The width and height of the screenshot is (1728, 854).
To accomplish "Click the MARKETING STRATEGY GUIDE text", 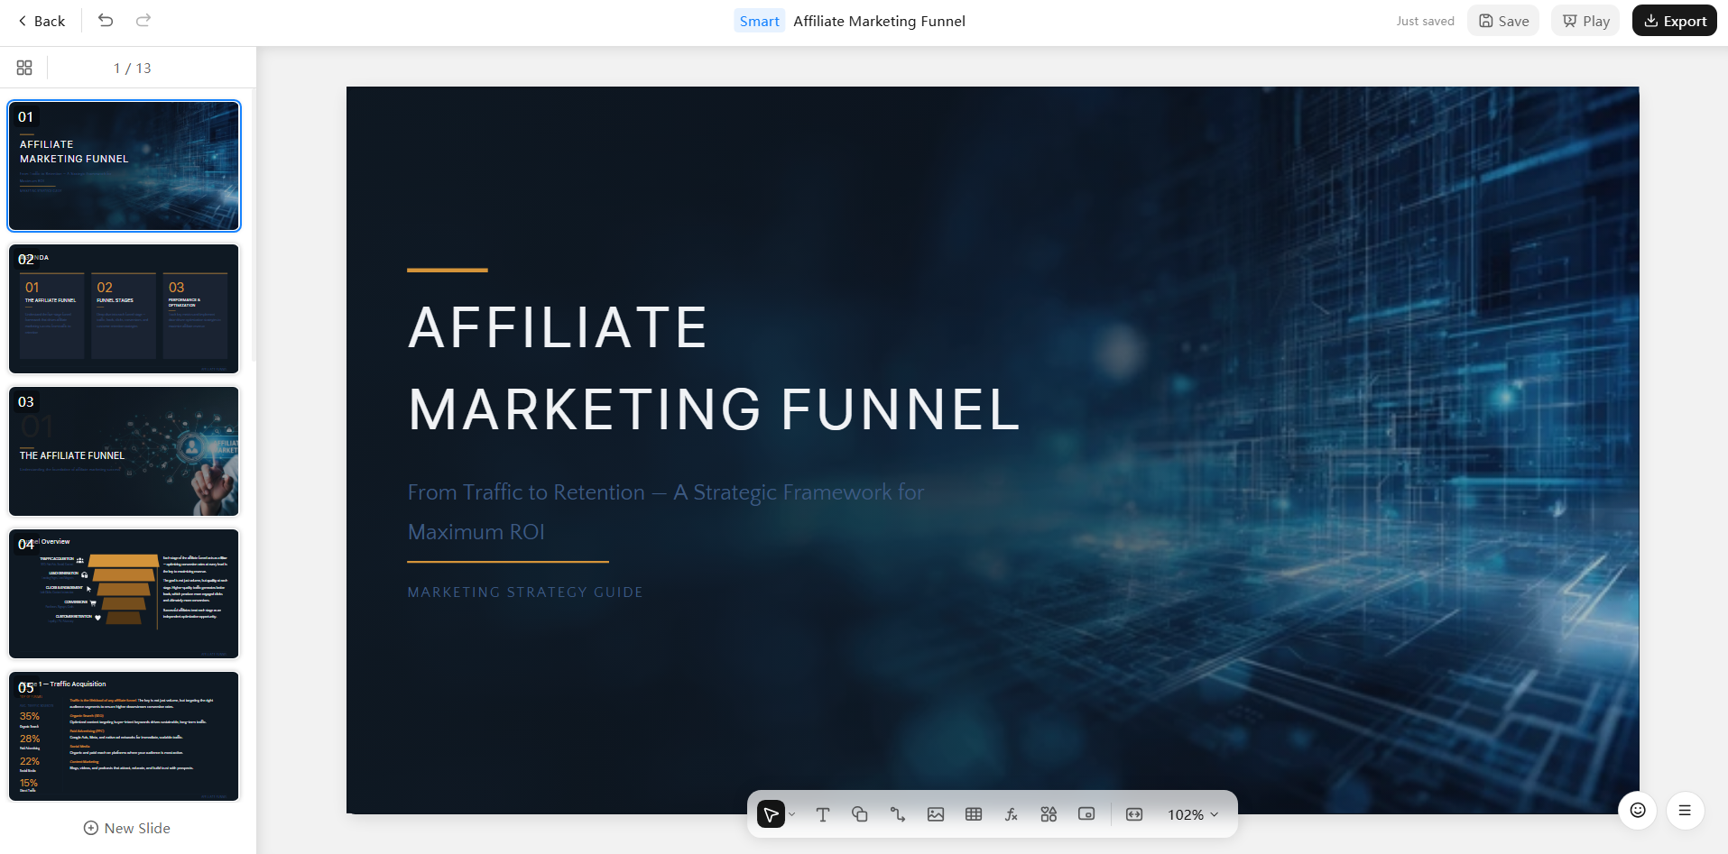I will (525, 592).
